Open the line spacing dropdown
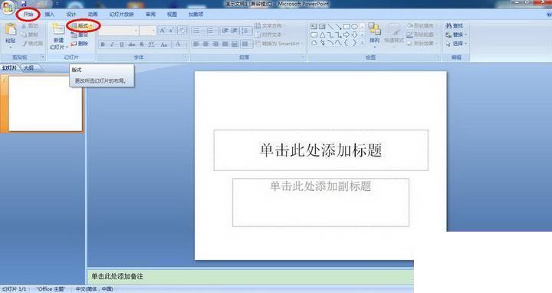The height and width of the screenshot is (293, 552). coord(245,31)
